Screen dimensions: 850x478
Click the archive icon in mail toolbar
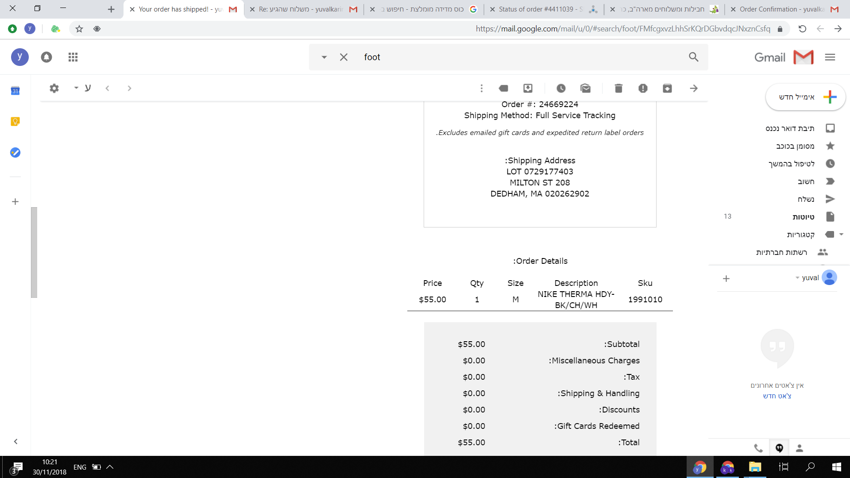tap(667, 89)
